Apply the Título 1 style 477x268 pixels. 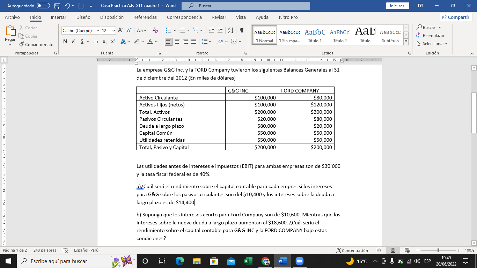pos(315,35)
